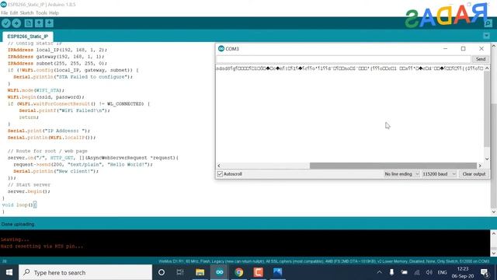The image size is (497, 280).
Task: Click the 'Done uploading' status message
Action: tap(18, 224)
